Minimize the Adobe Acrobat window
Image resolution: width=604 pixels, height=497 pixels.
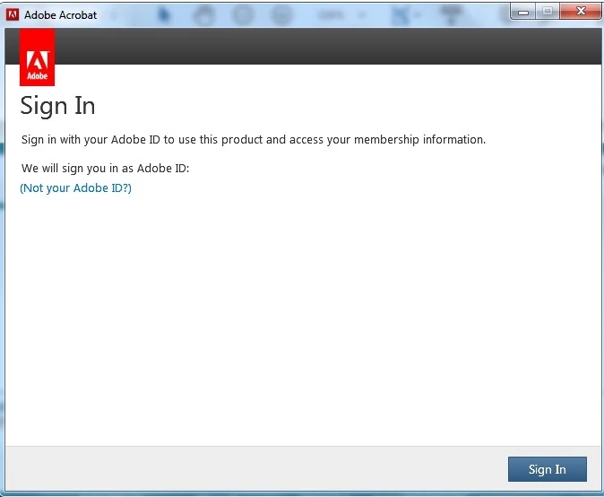tap(522, 12)
